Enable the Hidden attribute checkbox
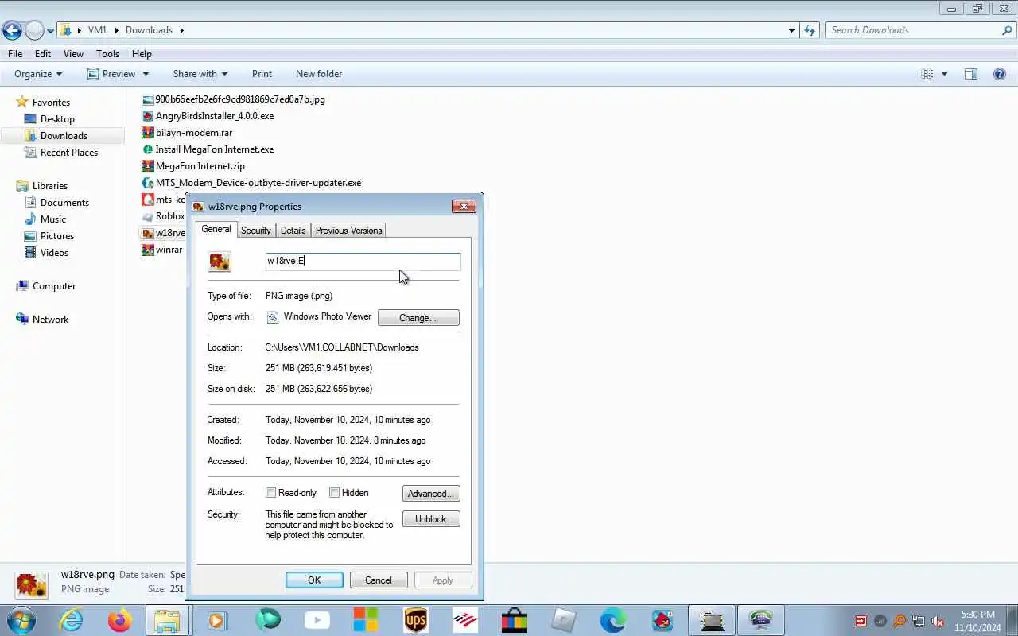 coord(335,493)
